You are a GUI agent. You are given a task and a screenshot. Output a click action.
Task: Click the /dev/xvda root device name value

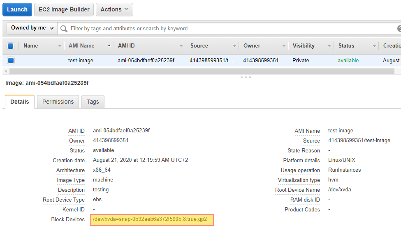pos(340,190)
